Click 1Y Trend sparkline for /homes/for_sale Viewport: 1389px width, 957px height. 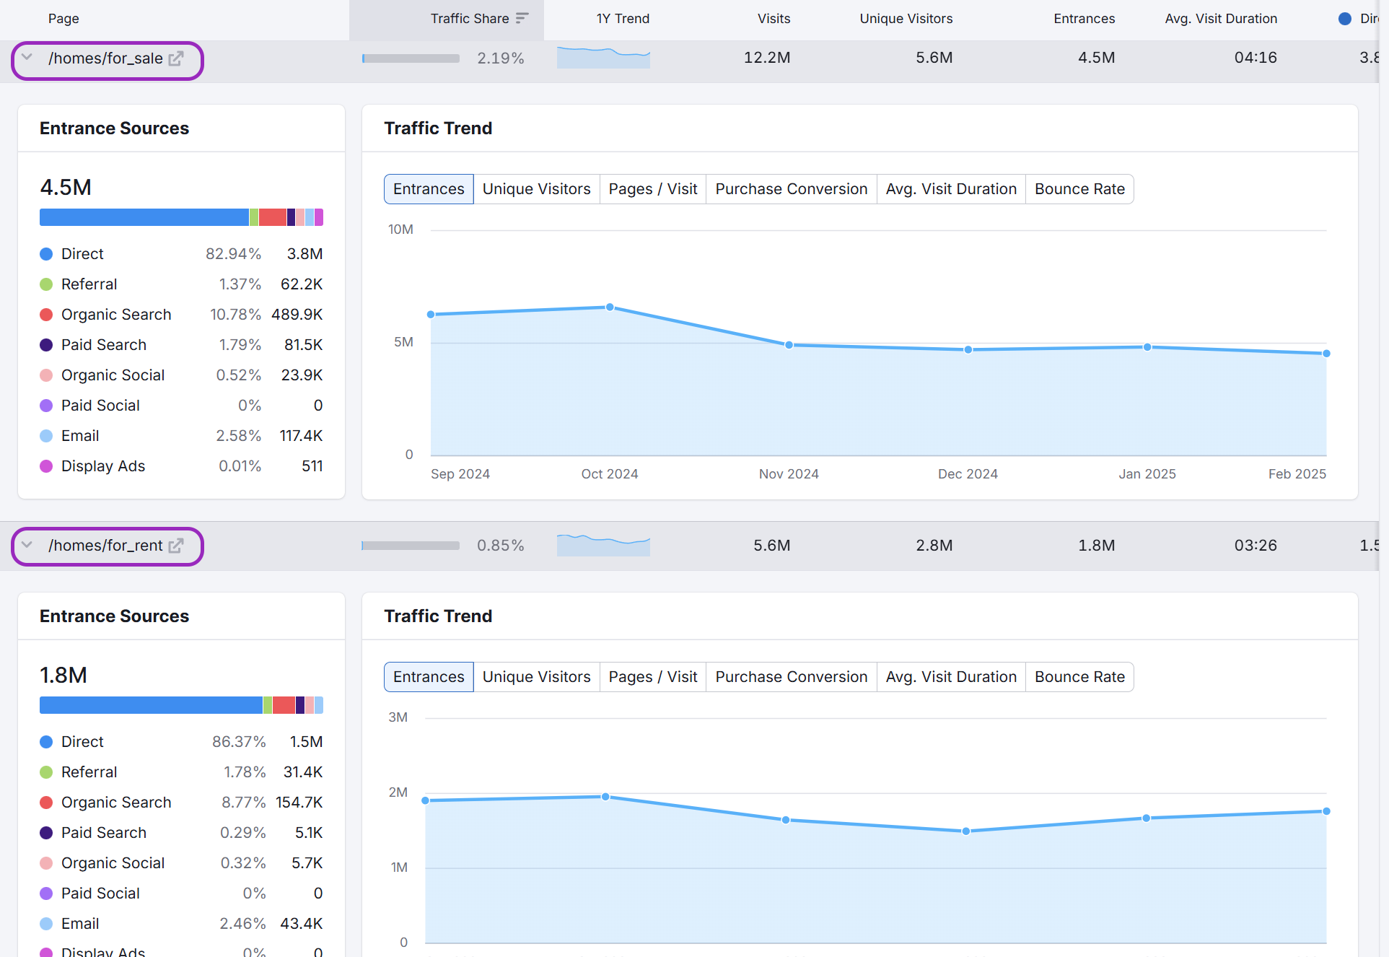(603, 58)
